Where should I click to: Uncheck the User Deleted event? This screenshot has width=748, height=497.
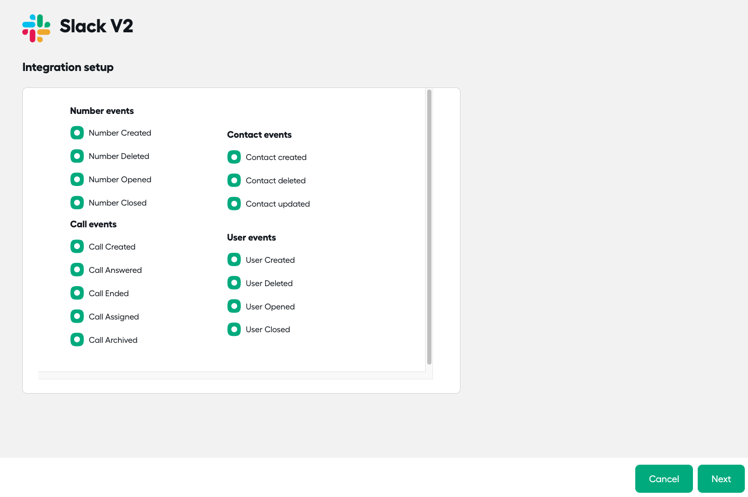click(x=234, y=283)
